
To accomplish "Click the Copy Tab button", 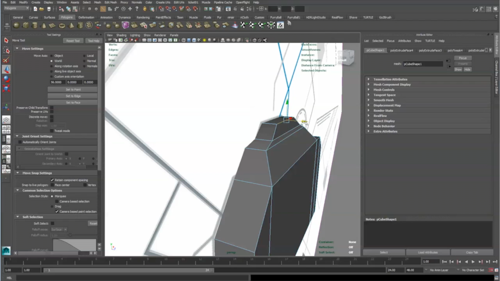I will (x=472, y=252).
